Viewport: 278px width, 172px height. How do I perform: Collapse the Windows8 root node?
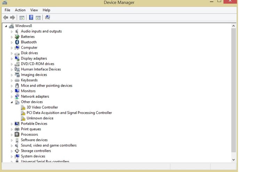coord(6,26)
